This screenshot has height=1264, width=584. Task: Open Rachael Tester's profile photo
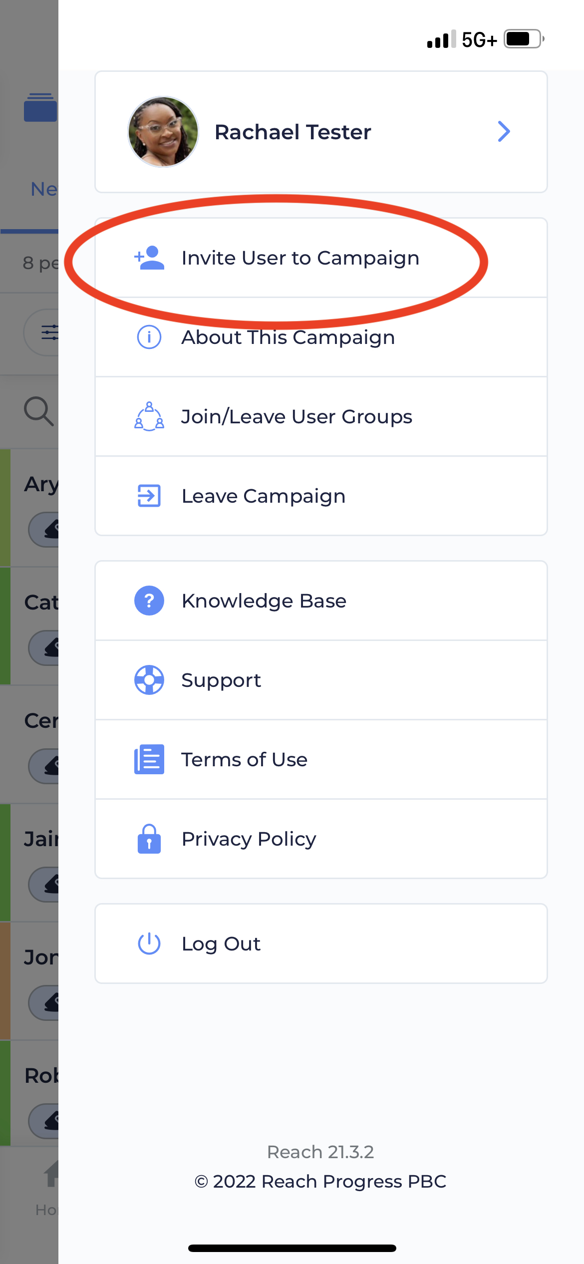pyautogui.click(x=163, y=132)
